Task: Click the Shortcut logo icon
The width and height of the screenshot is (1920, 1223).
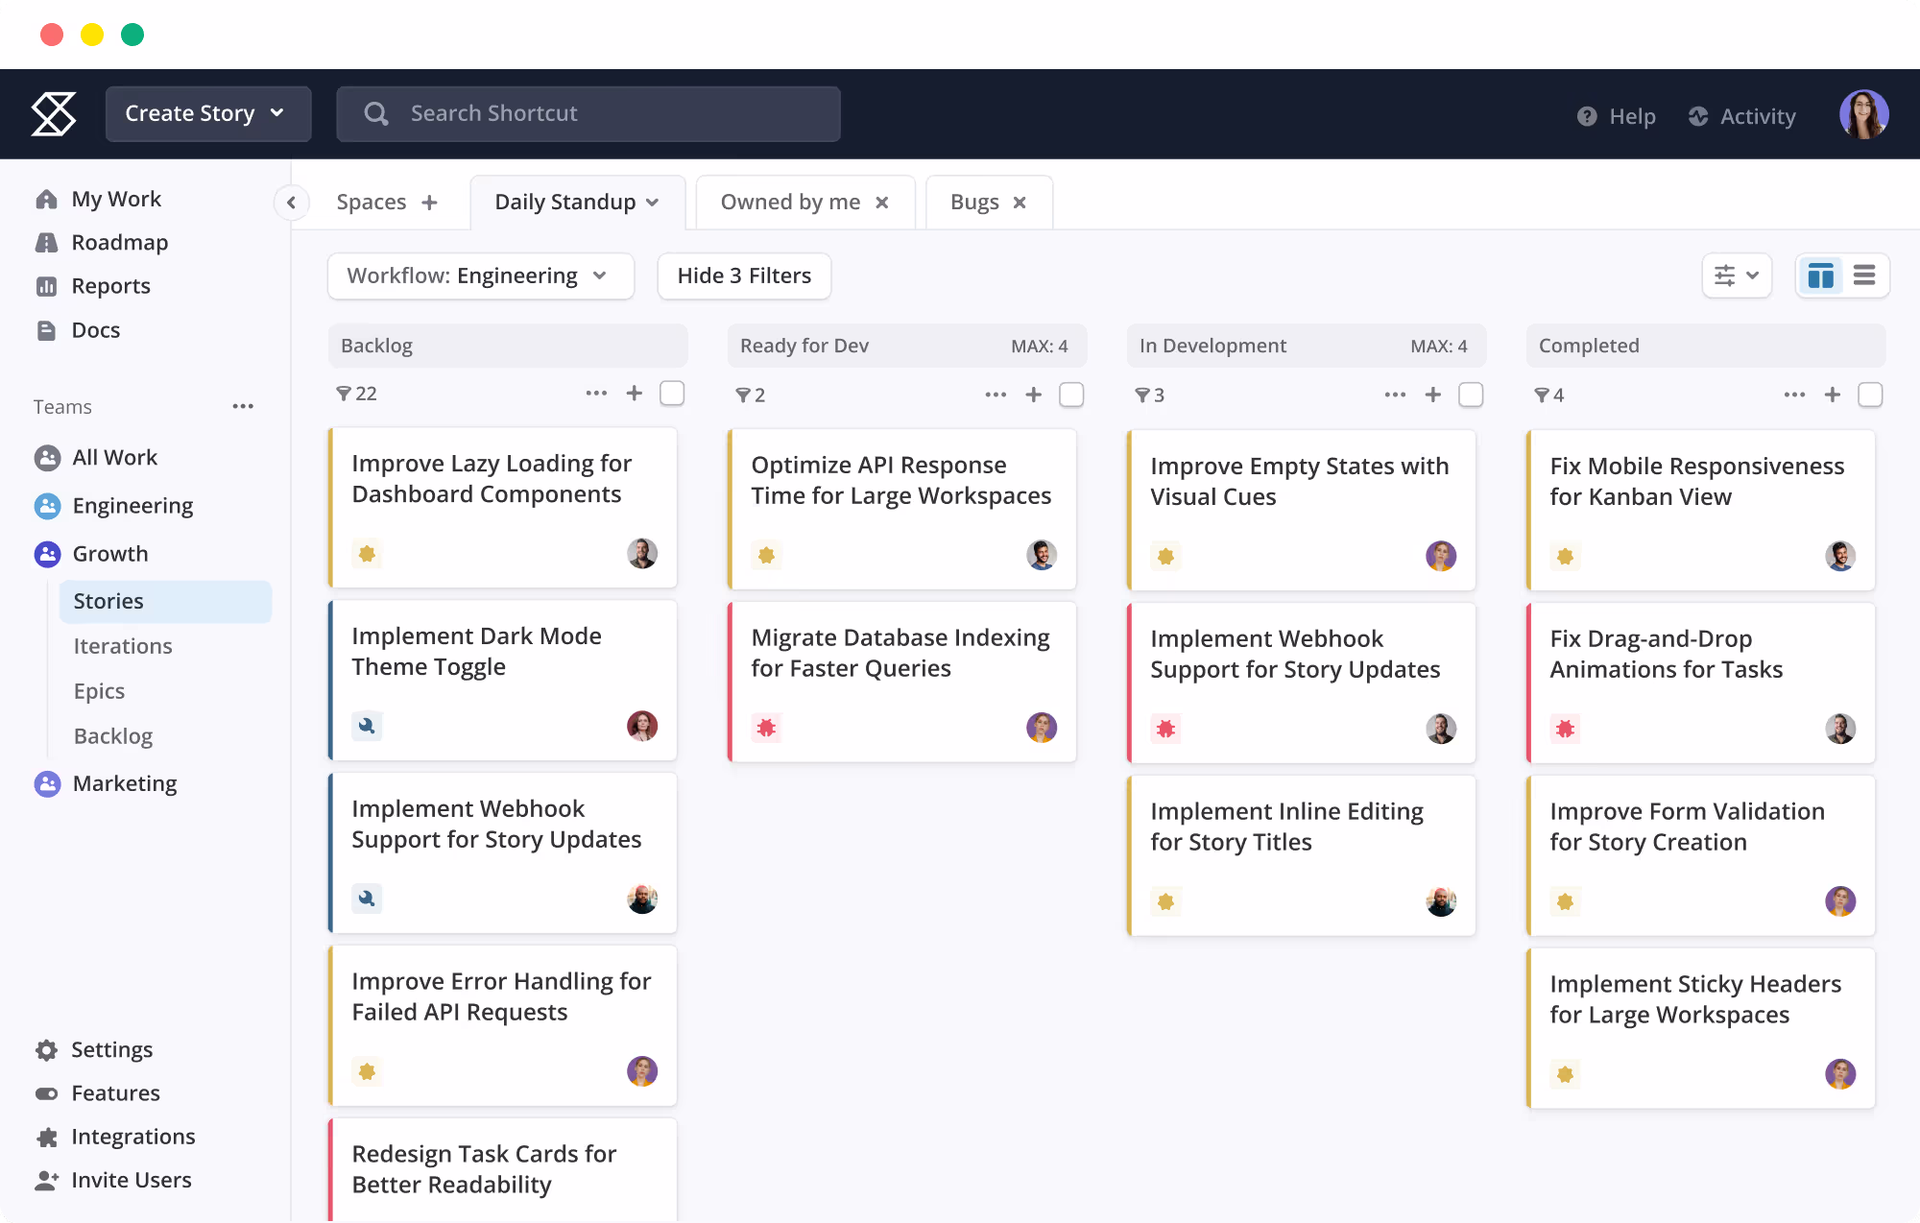Action: coord(54,114)
